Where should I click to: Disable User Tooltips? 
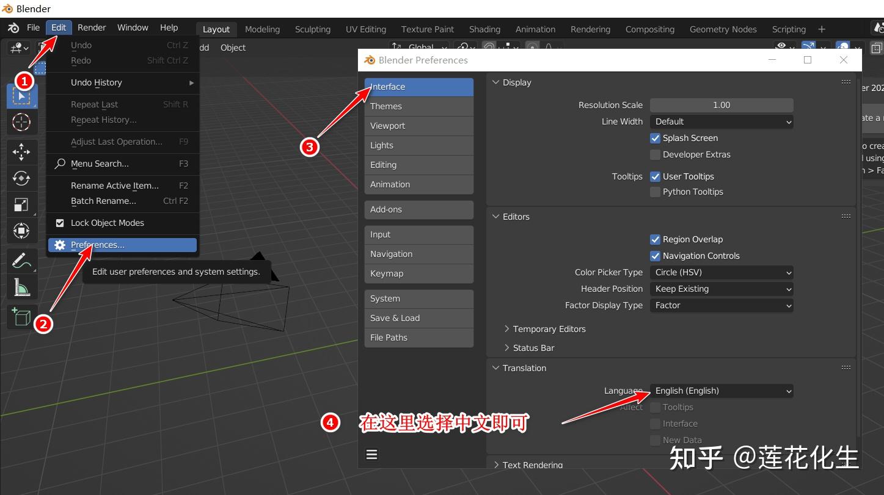click(656, 176)
